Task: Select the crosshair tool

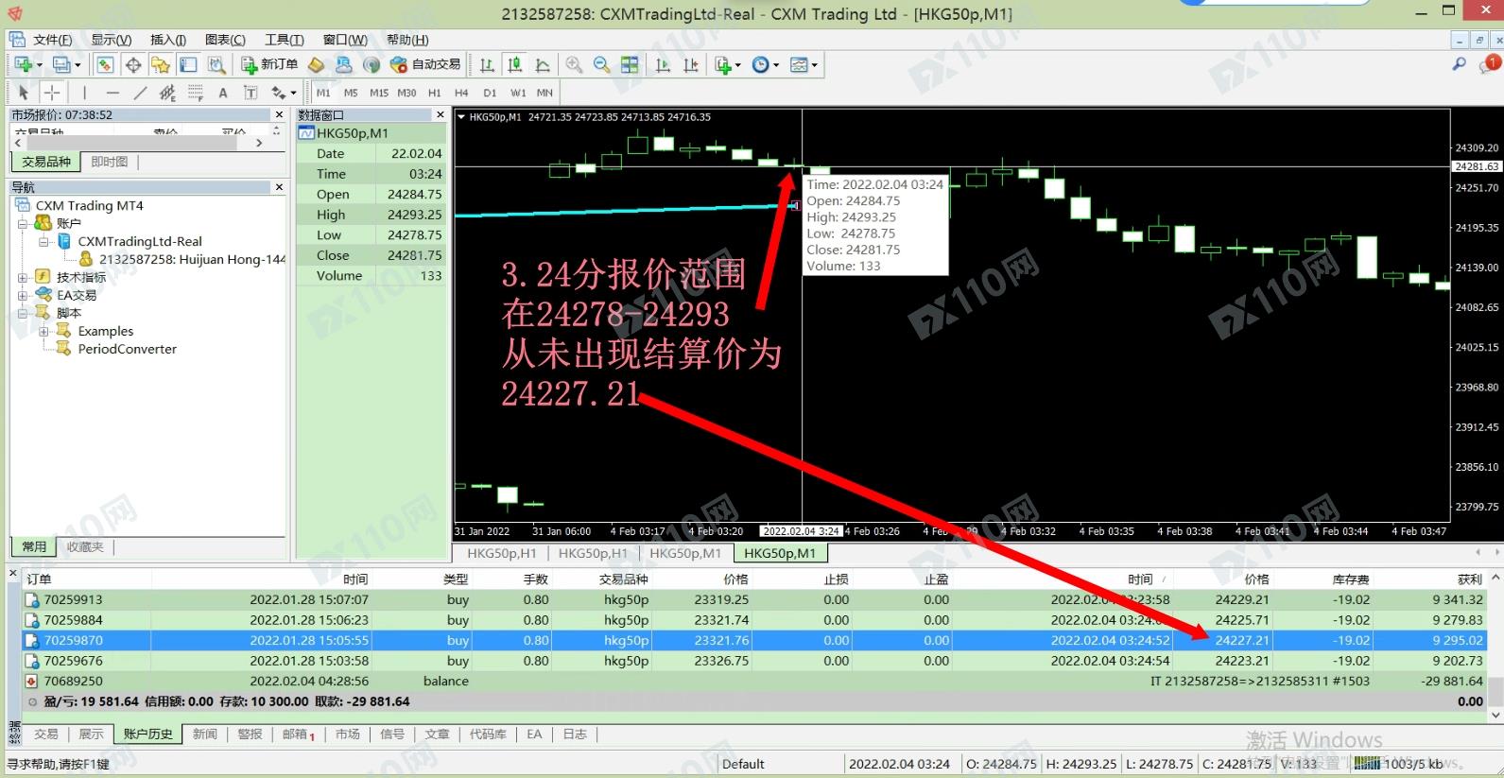Action: pos(52,93)
